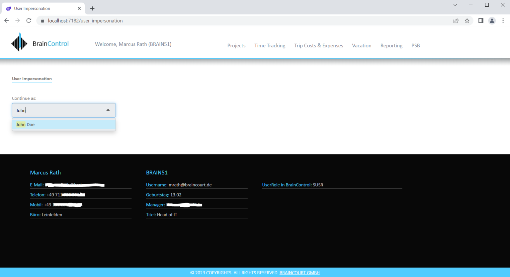
Task: Click the User Impersonation heading link
Action: (x=32, y=79)
